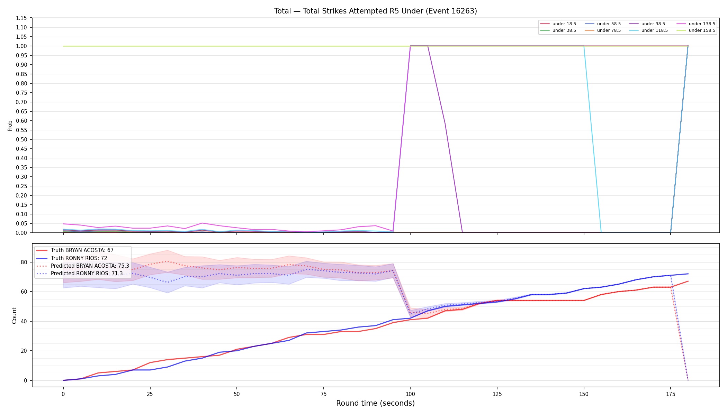Click 'Truth RONNY RIOS: 72' legend entry

(72, 258)
